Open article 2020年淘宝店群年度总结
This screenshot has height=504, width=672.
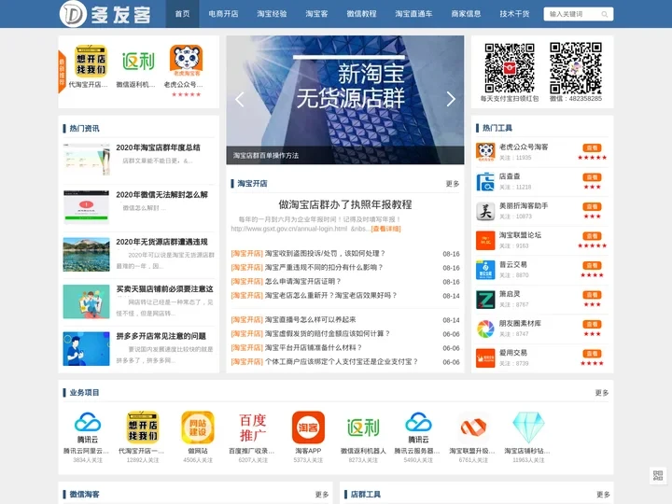click(x=158, y=147)
